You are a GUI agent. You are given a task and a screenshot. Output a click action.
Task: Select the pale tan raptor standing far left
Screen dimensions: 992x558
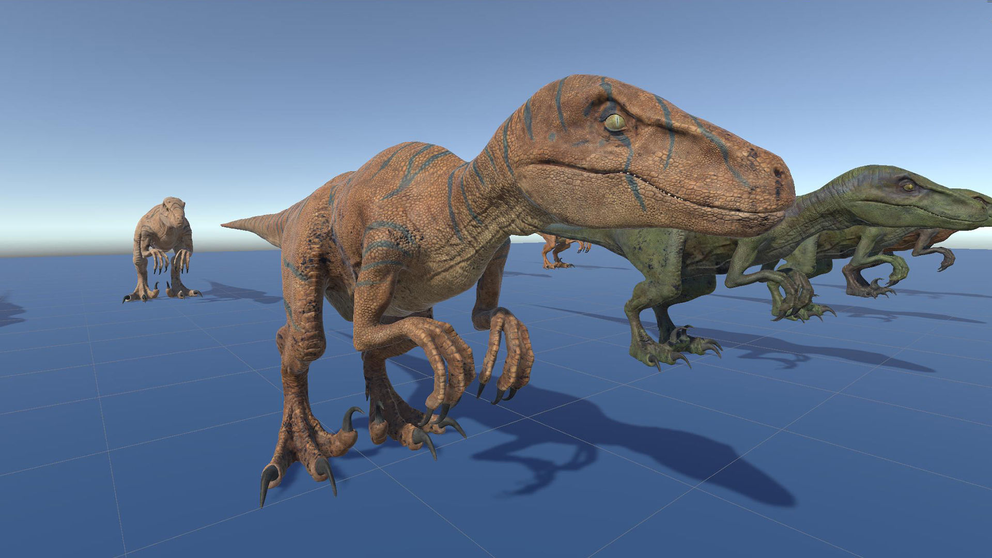click(162, 250)
